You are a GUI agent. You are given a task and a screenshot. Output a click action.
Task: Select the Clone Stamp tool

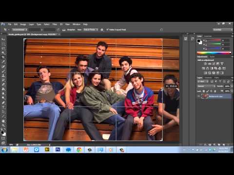pyautogui.click(x=3, y=75)
